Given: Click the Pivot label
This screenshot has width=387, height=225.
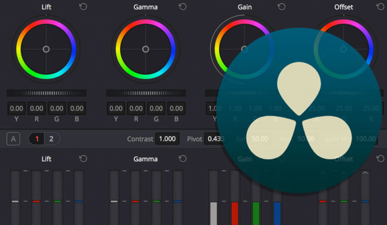Looking at the screenshot, I should click(195, 139).
